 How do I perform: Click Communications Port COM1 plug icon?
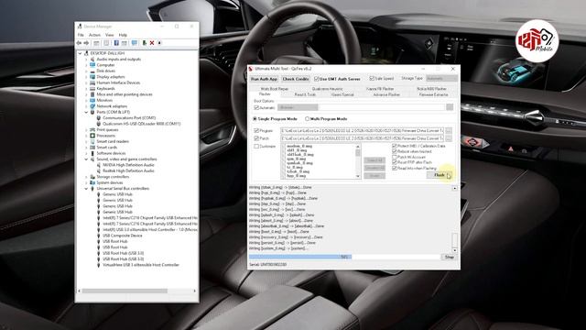tap(99, 118)
